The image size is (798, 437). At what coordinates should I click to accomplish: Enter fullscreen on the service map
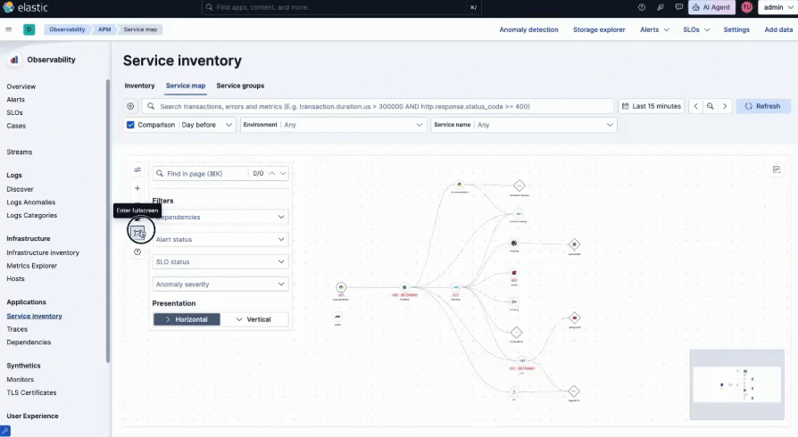[x=138, y=233]
